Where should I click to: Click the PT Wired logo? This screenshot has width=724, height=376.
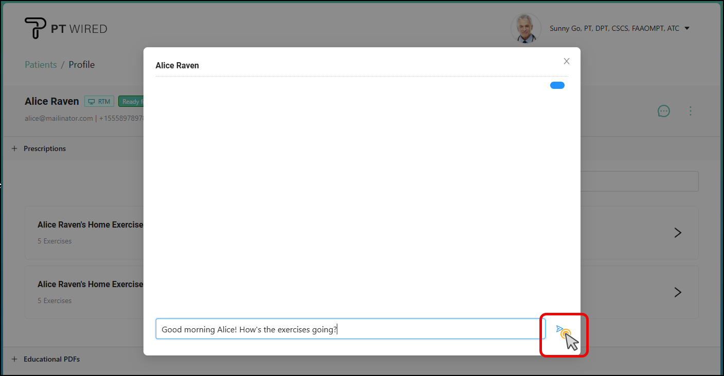tap(66, 28)
